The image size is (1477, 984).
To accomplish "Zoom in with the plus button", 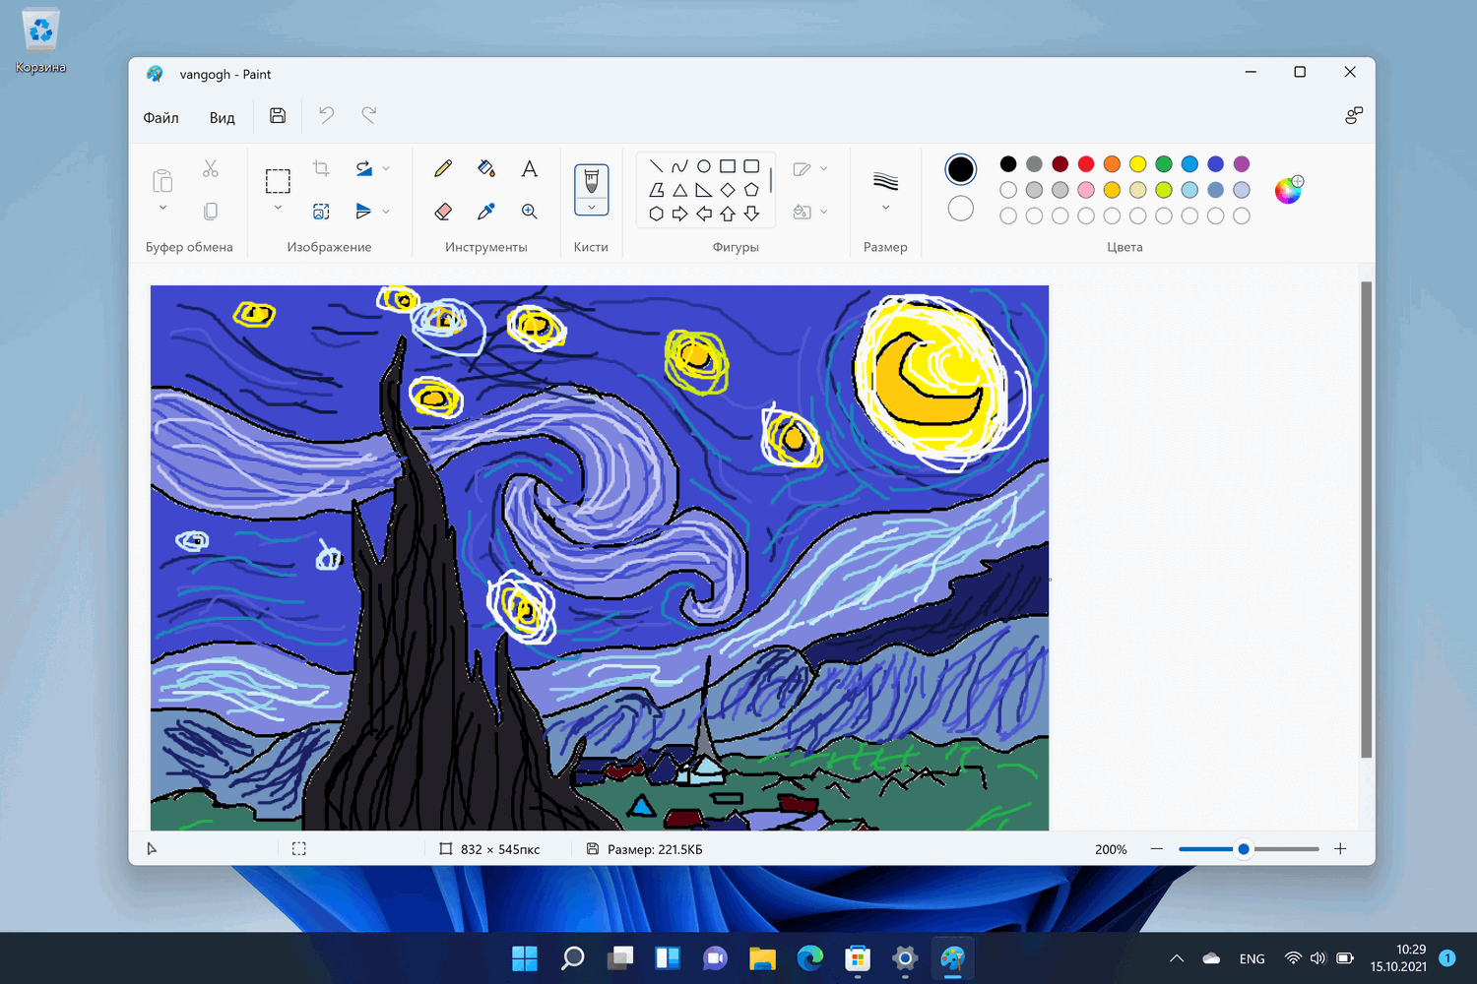I will [x=1340, y=849].
